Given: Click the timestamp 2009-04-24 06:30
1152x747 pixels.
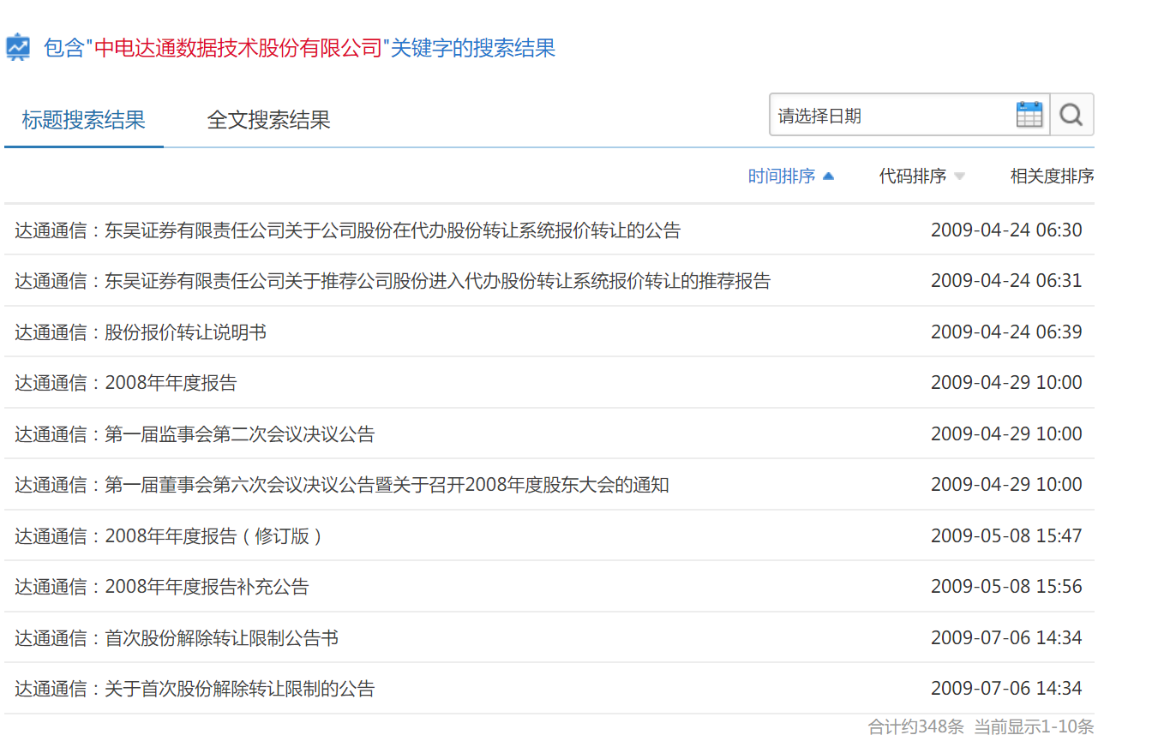Looking at the screenshot, I should pos(1006,230).
